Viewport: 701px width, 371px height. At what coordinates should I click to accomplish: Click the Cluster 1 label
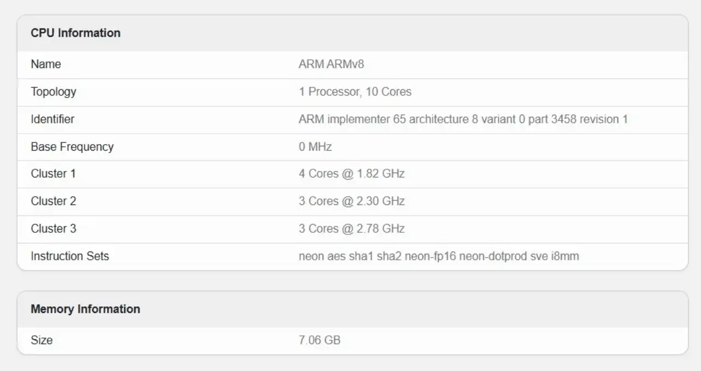point(54,174)
